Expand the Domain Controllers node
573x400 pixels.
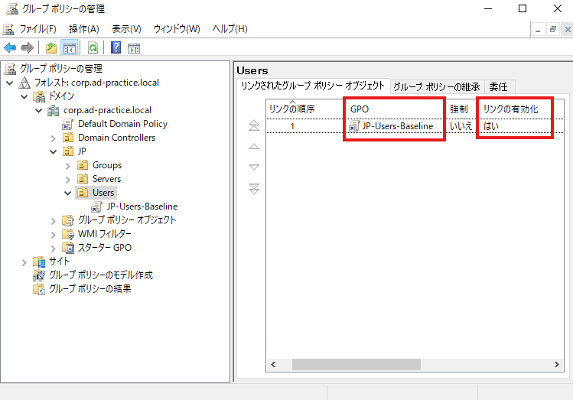coord(54,138)
